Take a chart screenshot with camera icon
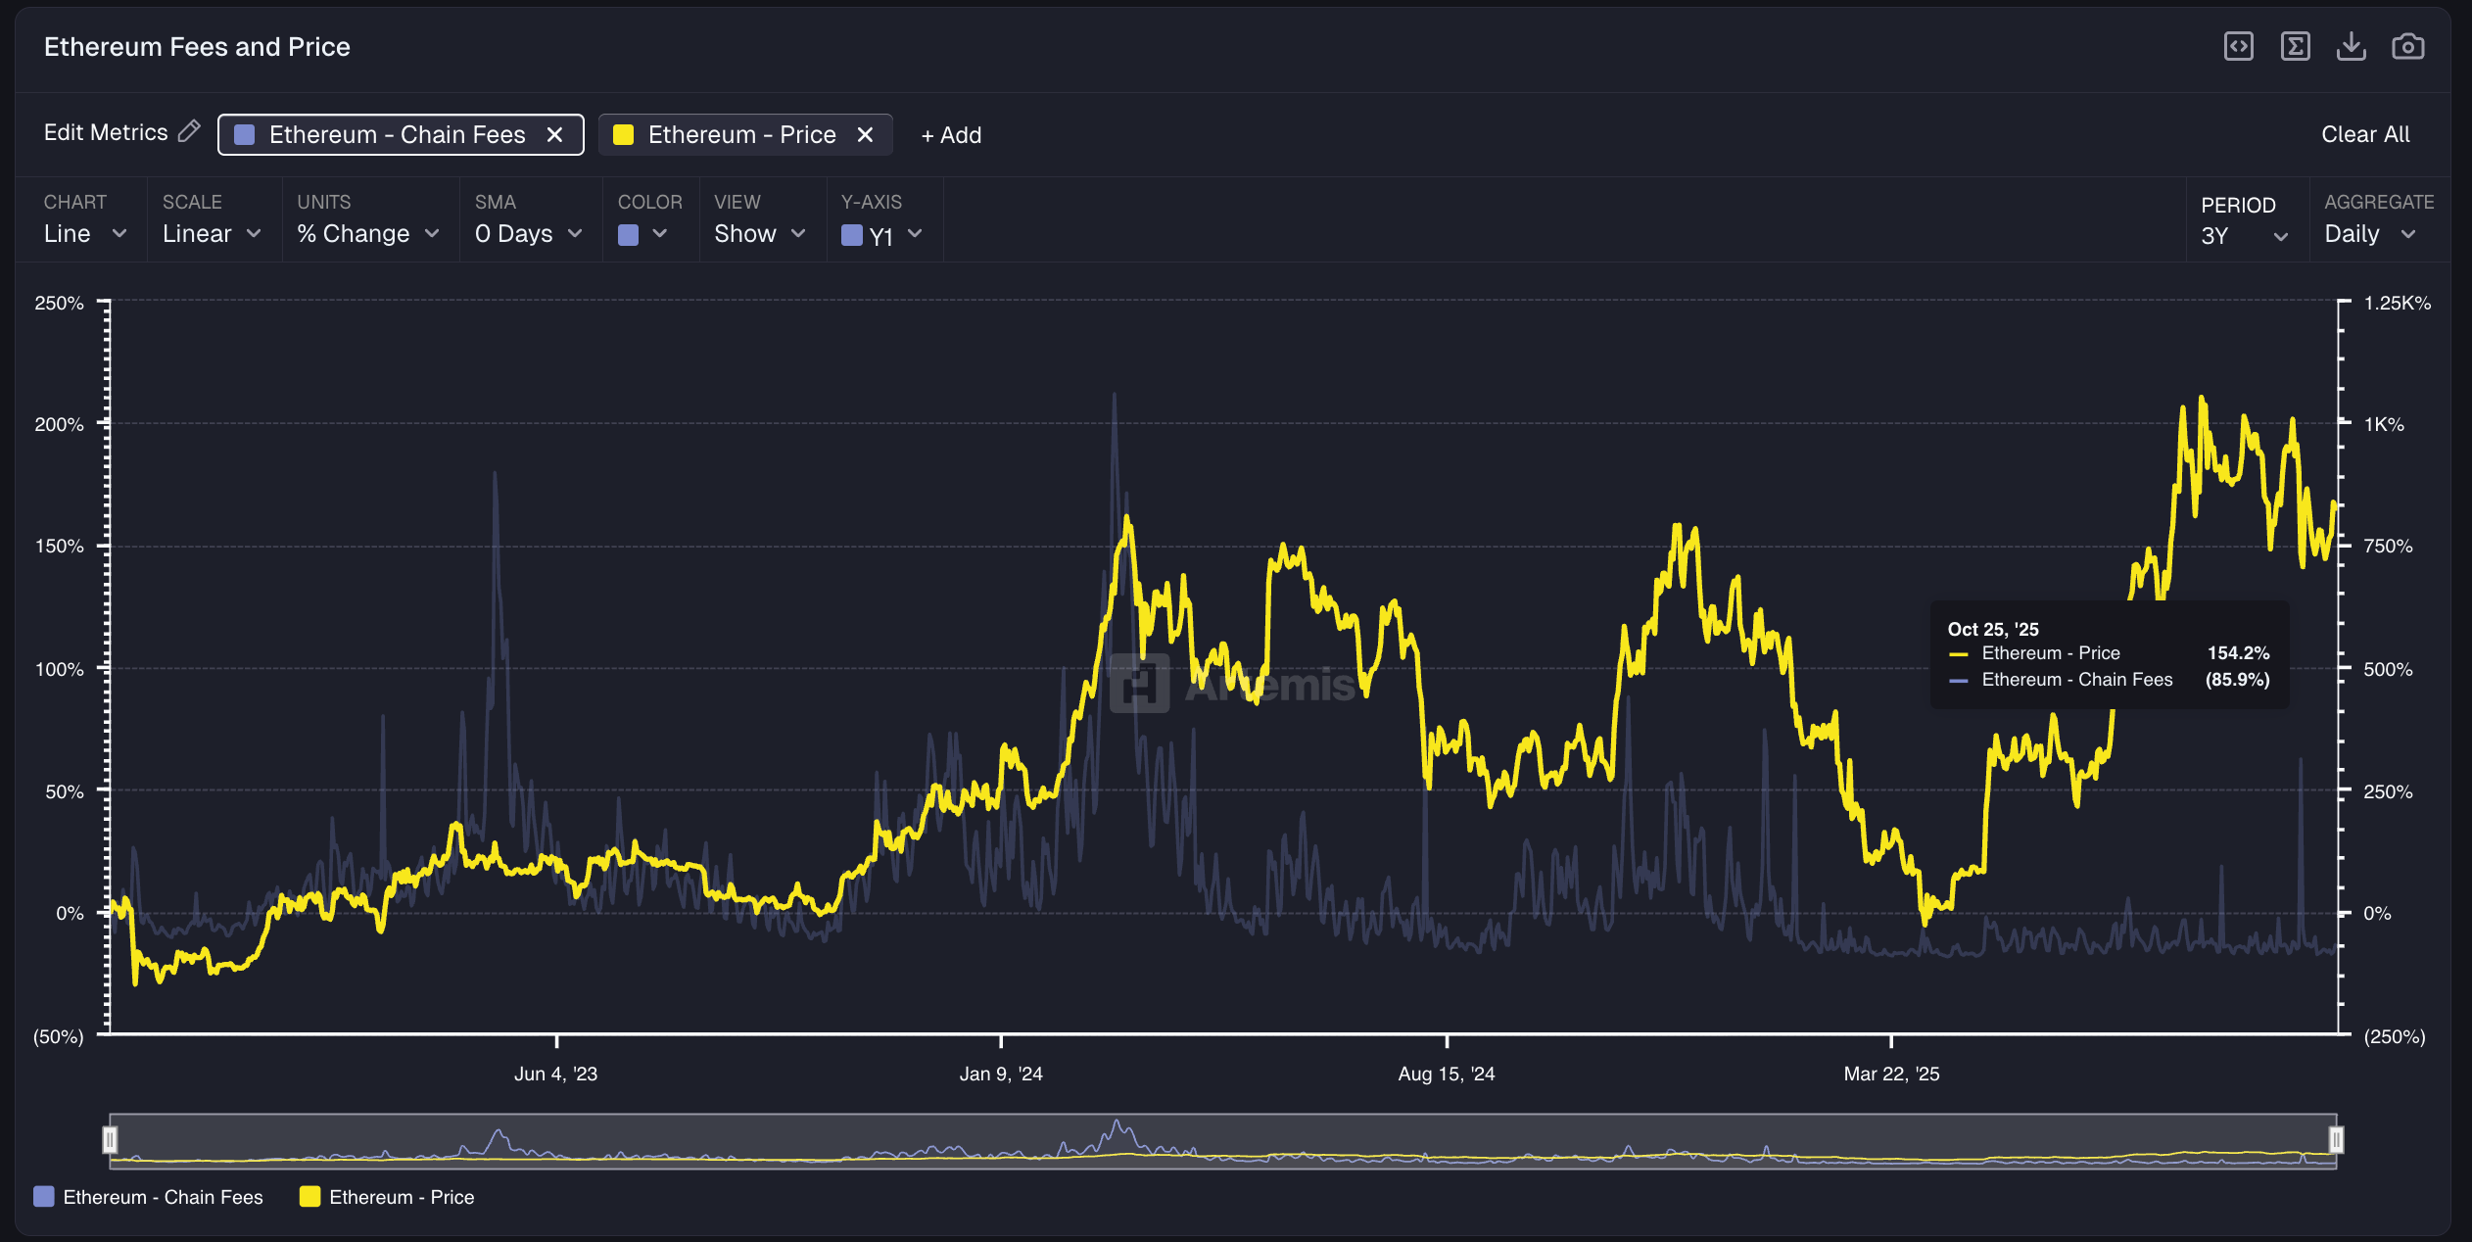The width and height of the screenshot is (2472, 1242). [x=2407, y=46]
